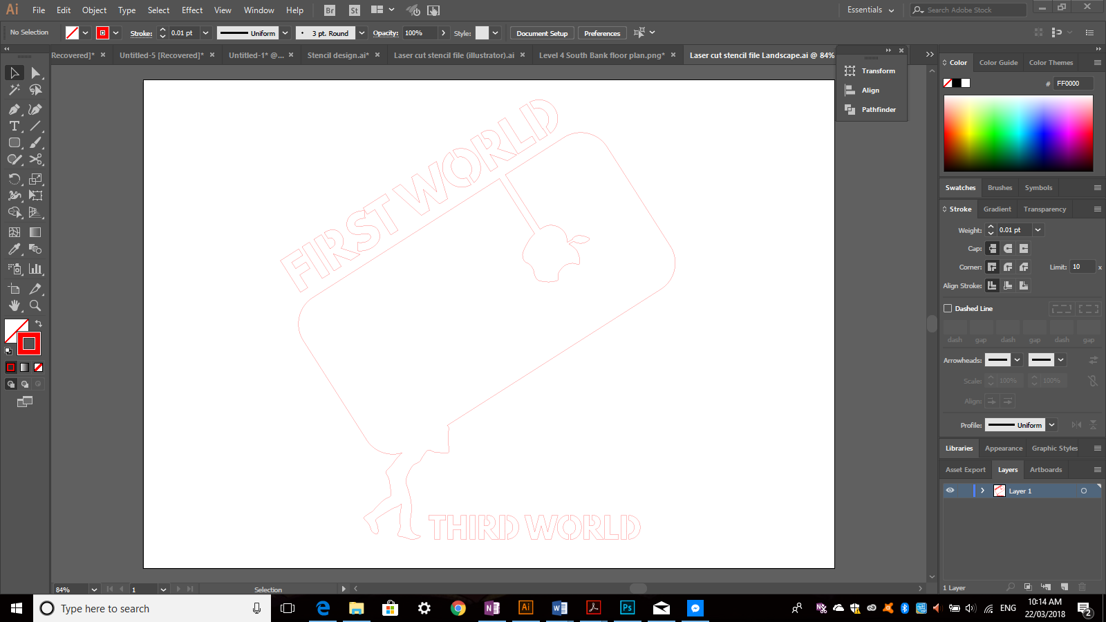Select the Gradient tool
Screen dimensions: 1106x622
tap(36, 232)
